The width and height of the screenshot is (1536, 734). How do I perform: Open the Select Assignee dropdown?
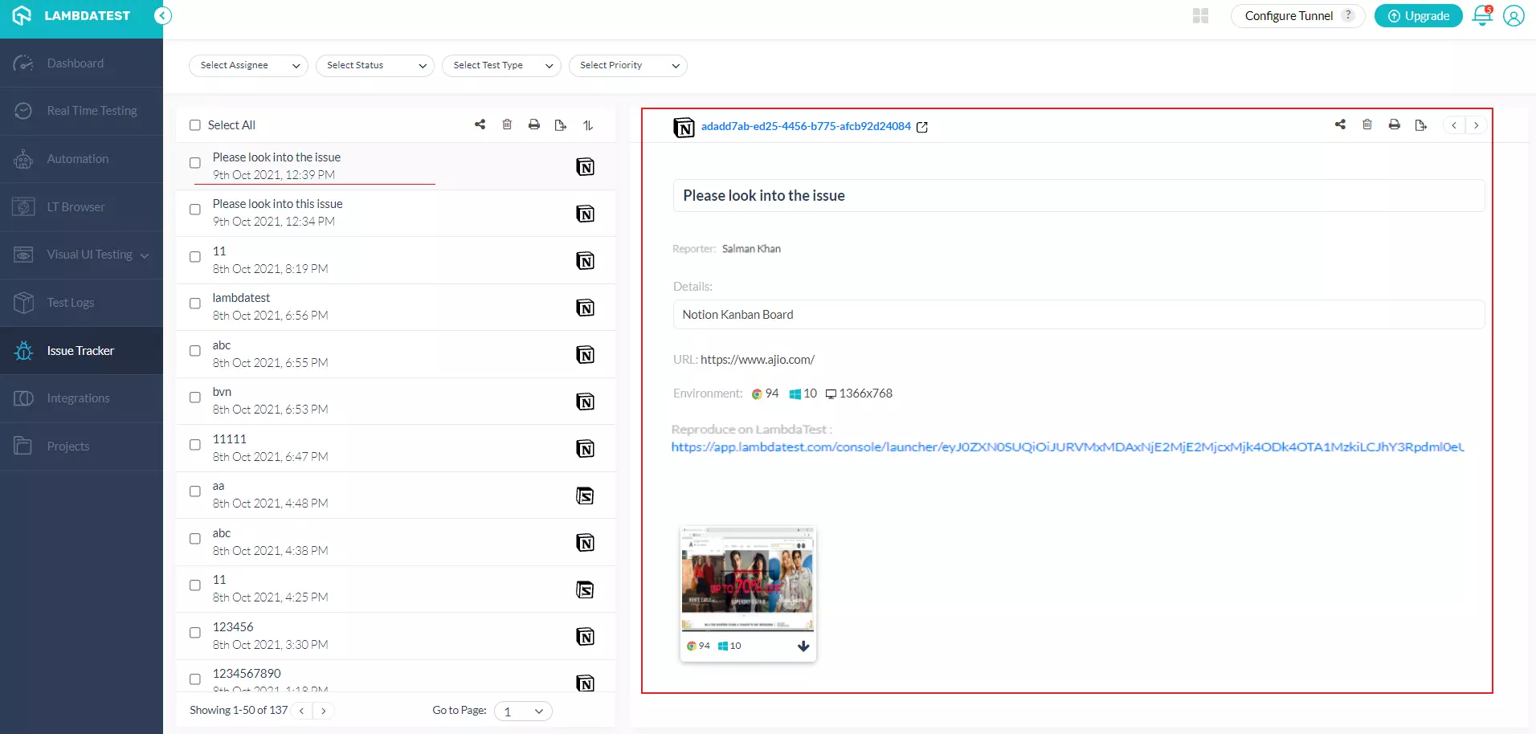pyautogui.click(x=249, y=66)
